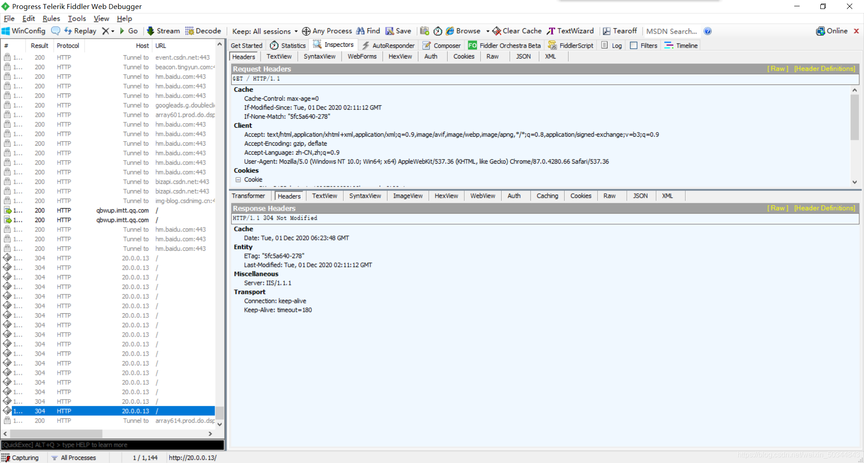
Task: Click [Header Definitions] in Response Headers
Action: point(824,208)
